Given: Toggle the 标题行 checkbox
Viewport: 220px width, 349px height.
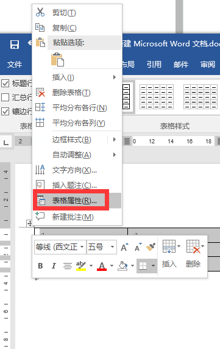Looking at the screenshot, I should pos(5,84).
